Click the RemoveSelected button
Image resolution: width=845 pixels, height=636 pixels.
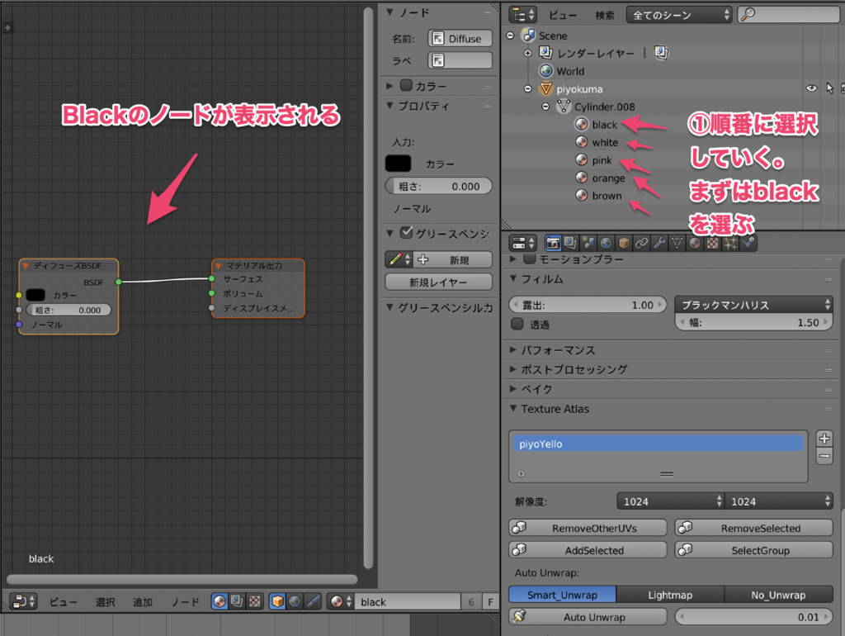click(x=754, y=528)
